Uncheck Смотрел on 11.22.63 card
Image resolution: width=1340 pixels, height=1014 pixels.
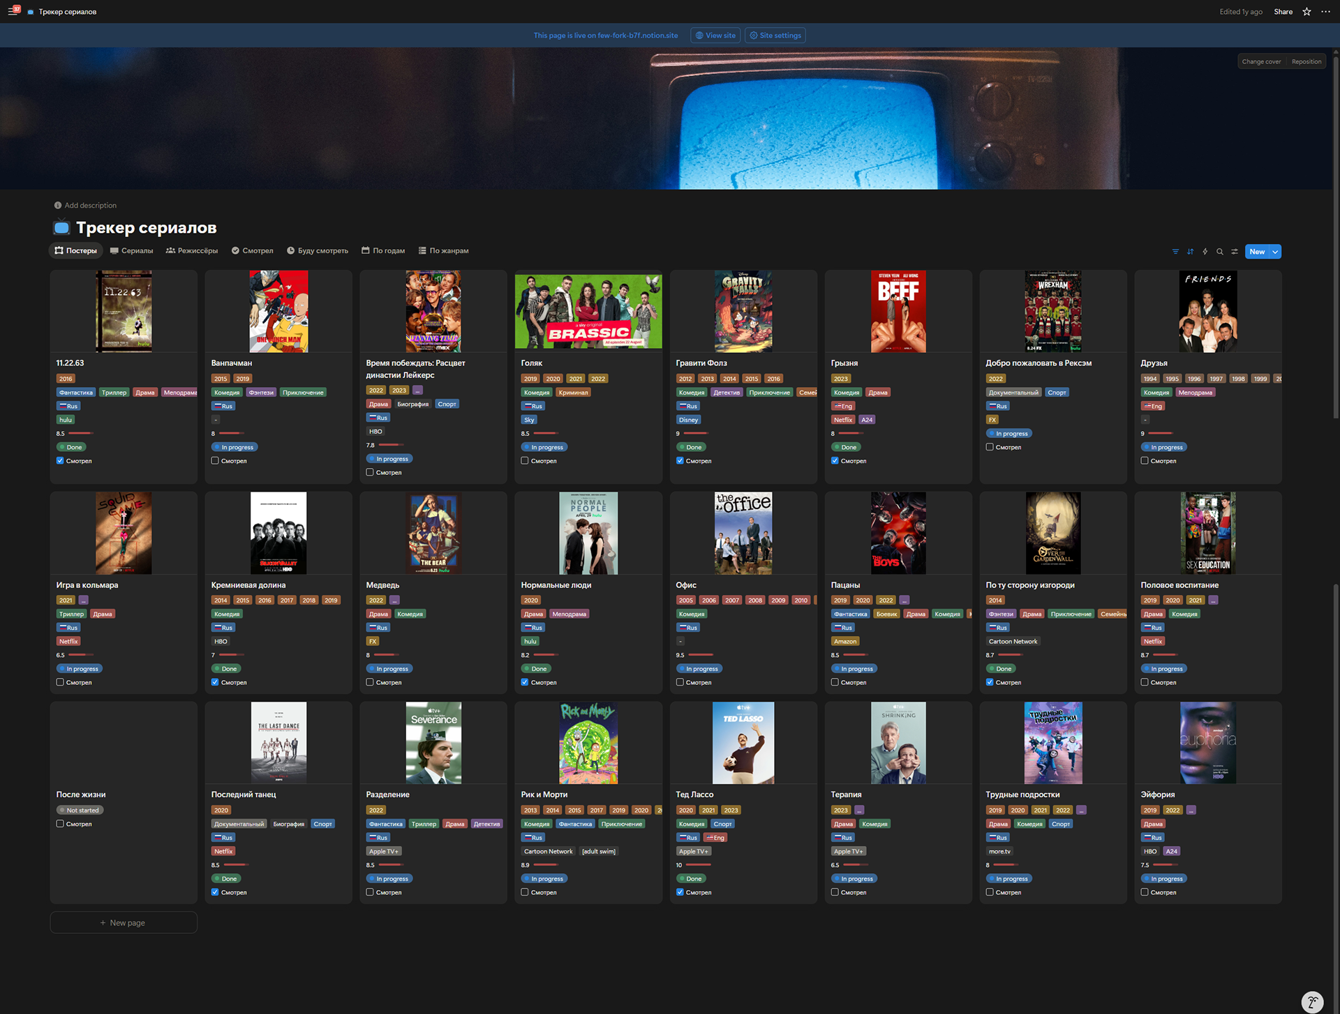[x=60, y=461]
